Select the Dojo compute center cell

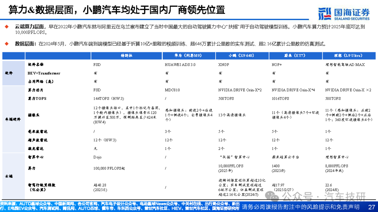pyautogui.click(x=97, y=157)
